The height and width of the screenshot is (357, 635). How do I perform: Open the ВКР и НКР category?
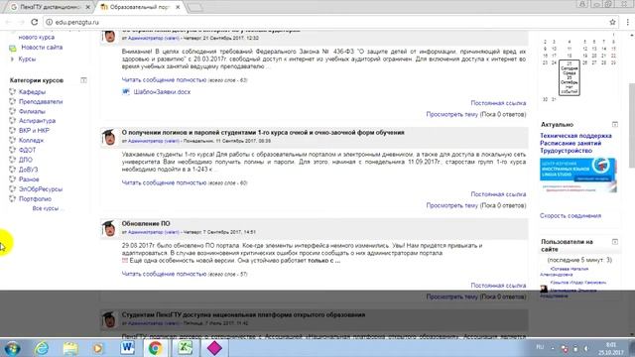[x=34, y=130]
